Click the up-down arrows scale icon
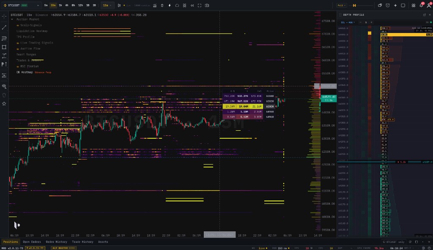Image resolution: width=433 pixels, height=250 pixels. (162, 5)
